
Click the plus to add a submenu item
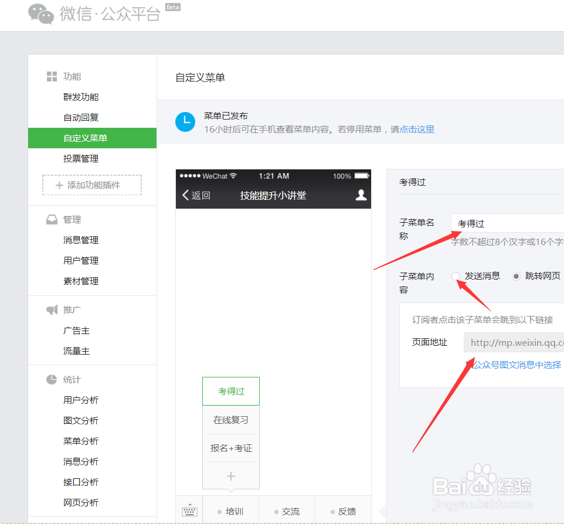click(x=230, y=477)
